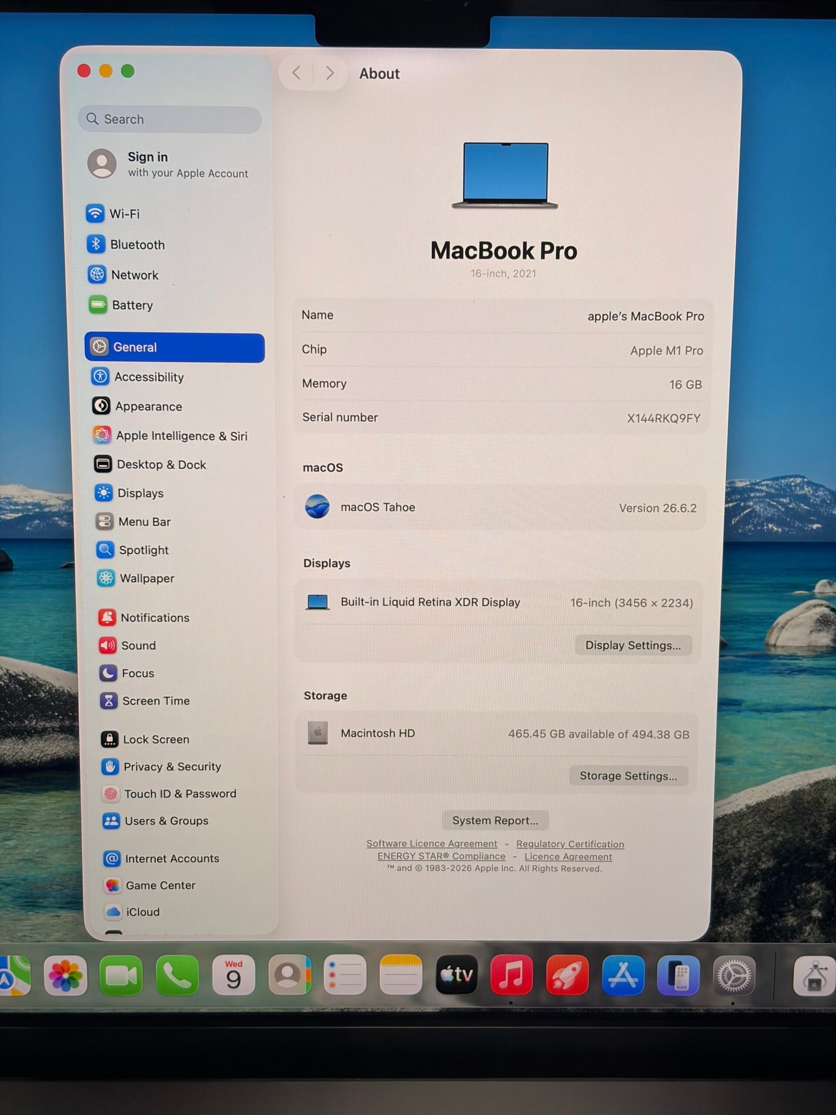Viewport: 836px width, 1115px height.
Task: Click the serial number X144RKQ9FY
Action: point(664,418)
